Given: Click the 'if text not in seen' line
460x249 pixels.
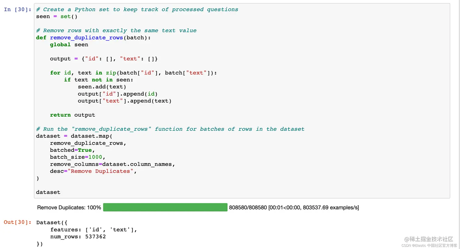Looking at the screenshot, I should (99, 80).
